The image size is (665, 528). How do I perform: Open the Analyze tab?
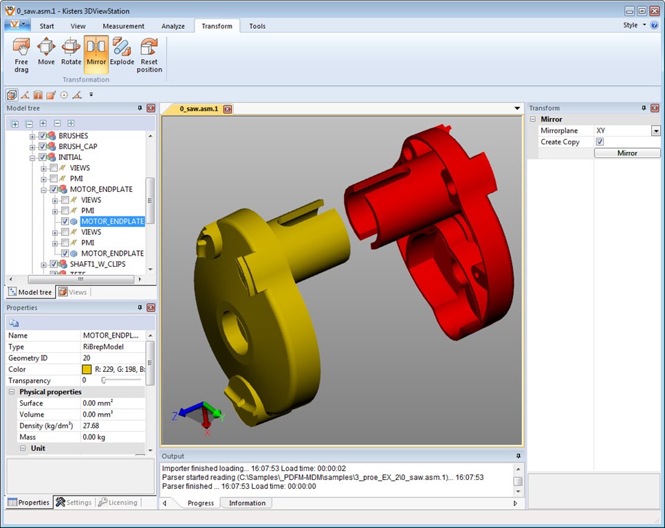coord(173,26)
